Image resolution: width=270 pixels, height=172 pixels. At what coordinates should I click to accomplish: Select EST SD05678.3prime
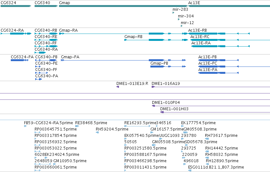pos(201,142)
